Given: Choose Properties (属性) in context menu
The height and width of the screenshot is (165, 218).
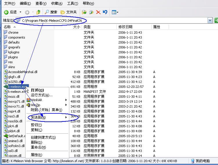Looking at the screenshot, I should pyautogui.click(x=47, y=155).
